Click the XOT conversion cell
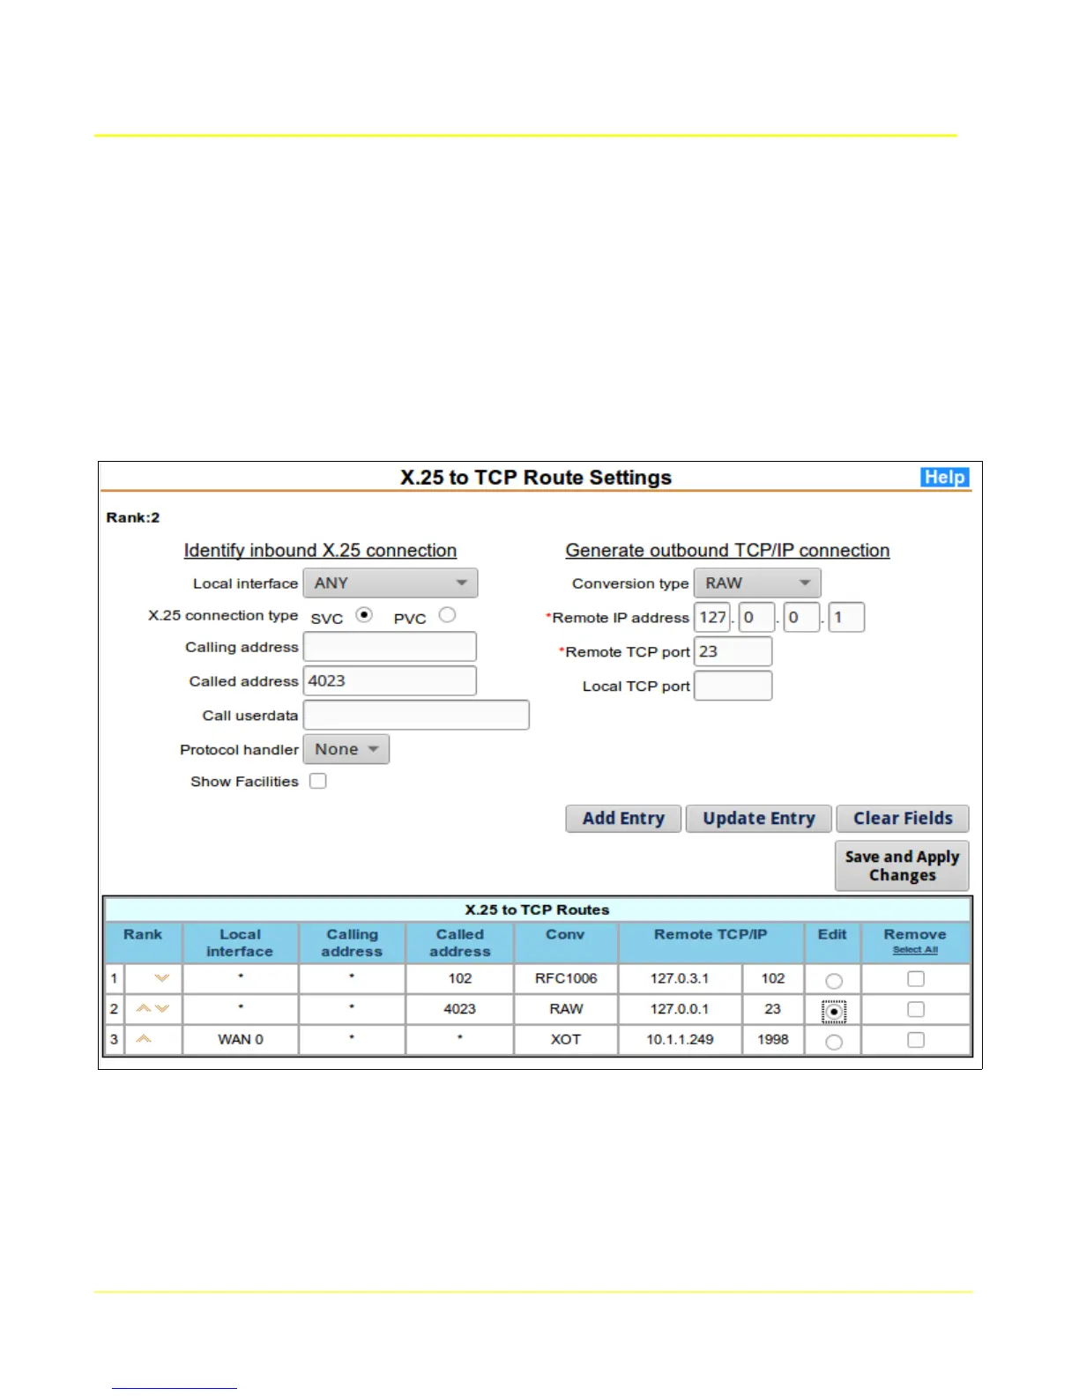 tap(566, 1039)
